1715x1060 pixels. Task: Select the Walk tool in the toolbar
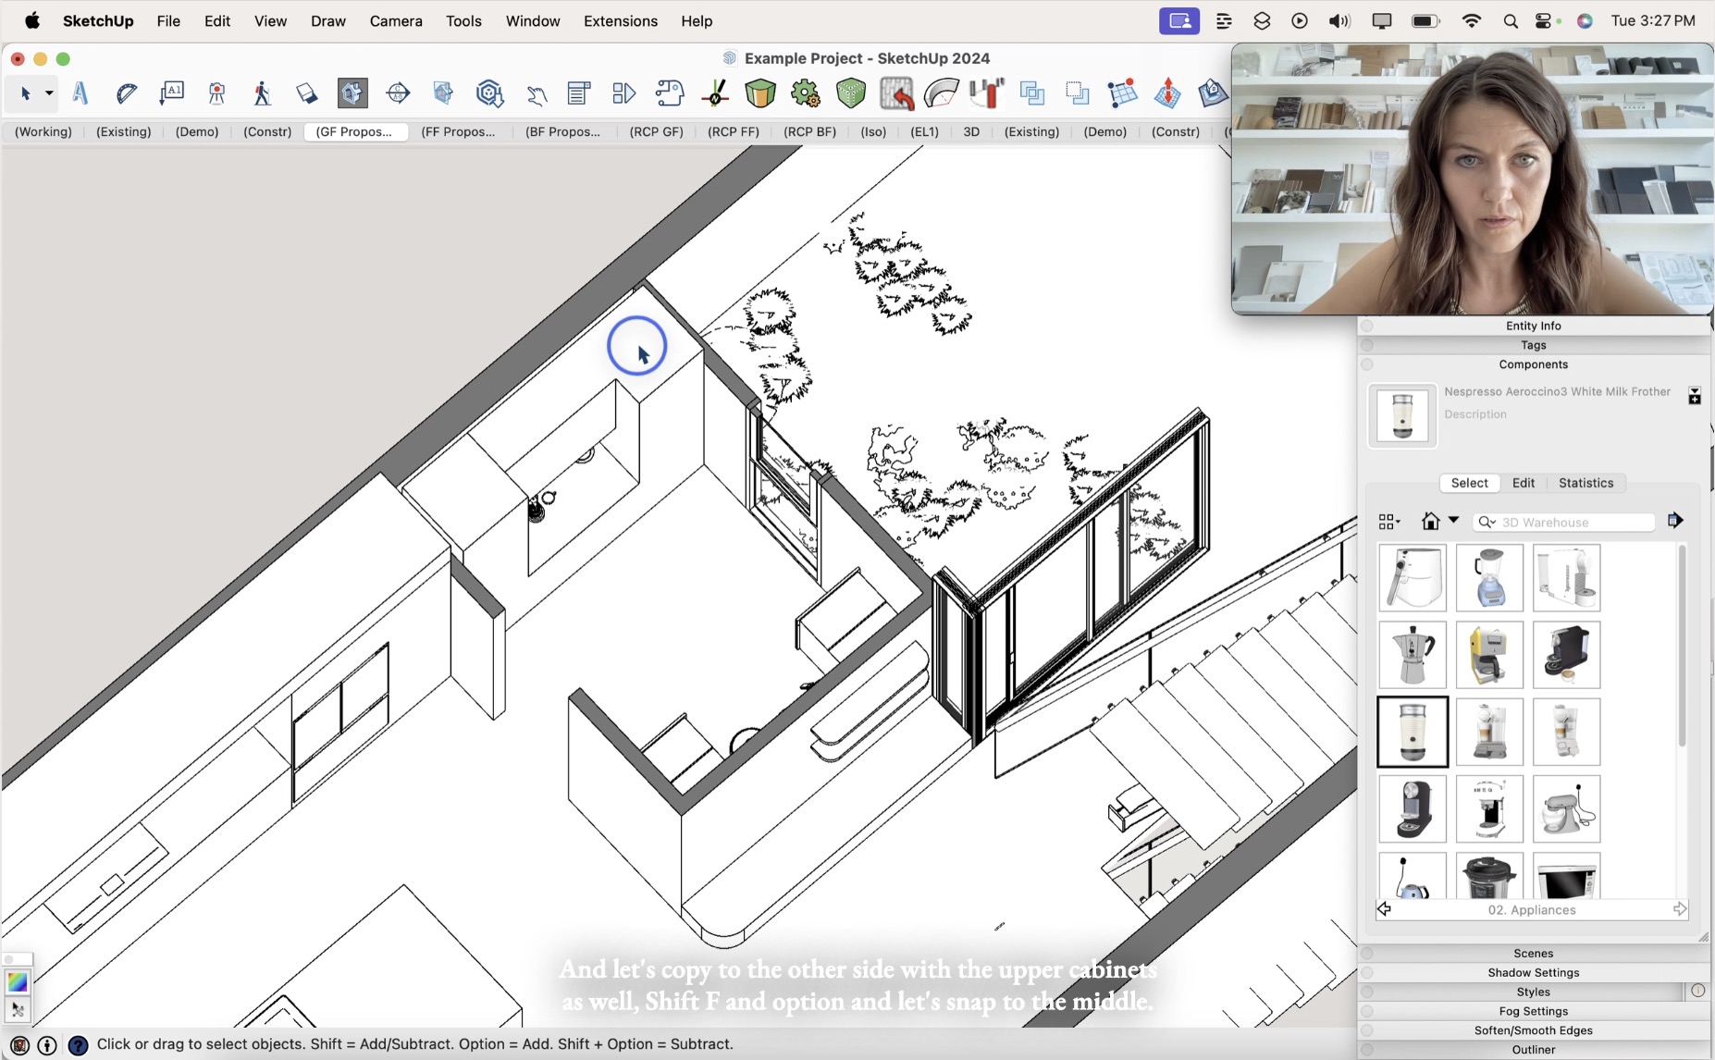[261, 92]
